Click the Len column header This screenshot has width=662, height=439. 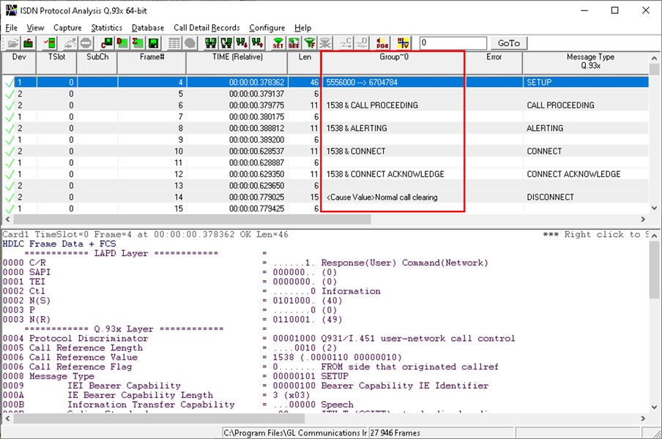pyautogui.click(x=305, y=63)
